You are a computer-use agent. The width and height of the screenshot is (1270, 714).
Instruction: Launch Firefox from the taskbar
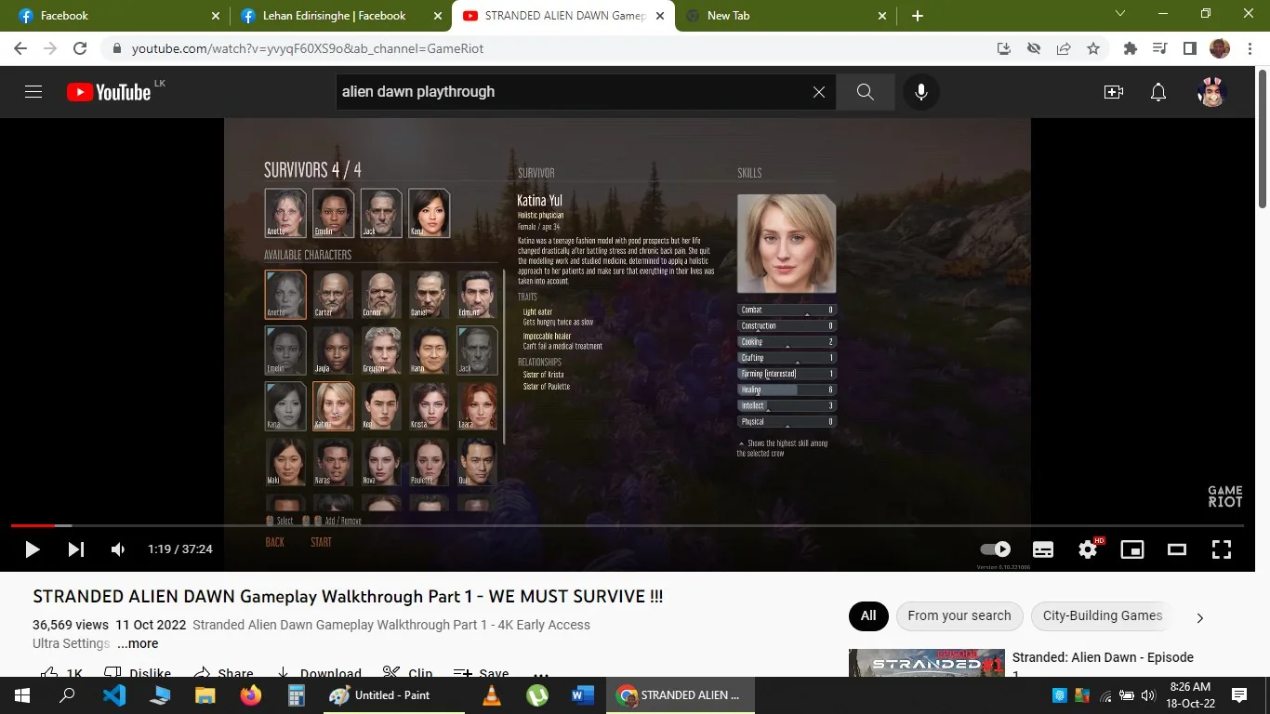pos(251,695)
